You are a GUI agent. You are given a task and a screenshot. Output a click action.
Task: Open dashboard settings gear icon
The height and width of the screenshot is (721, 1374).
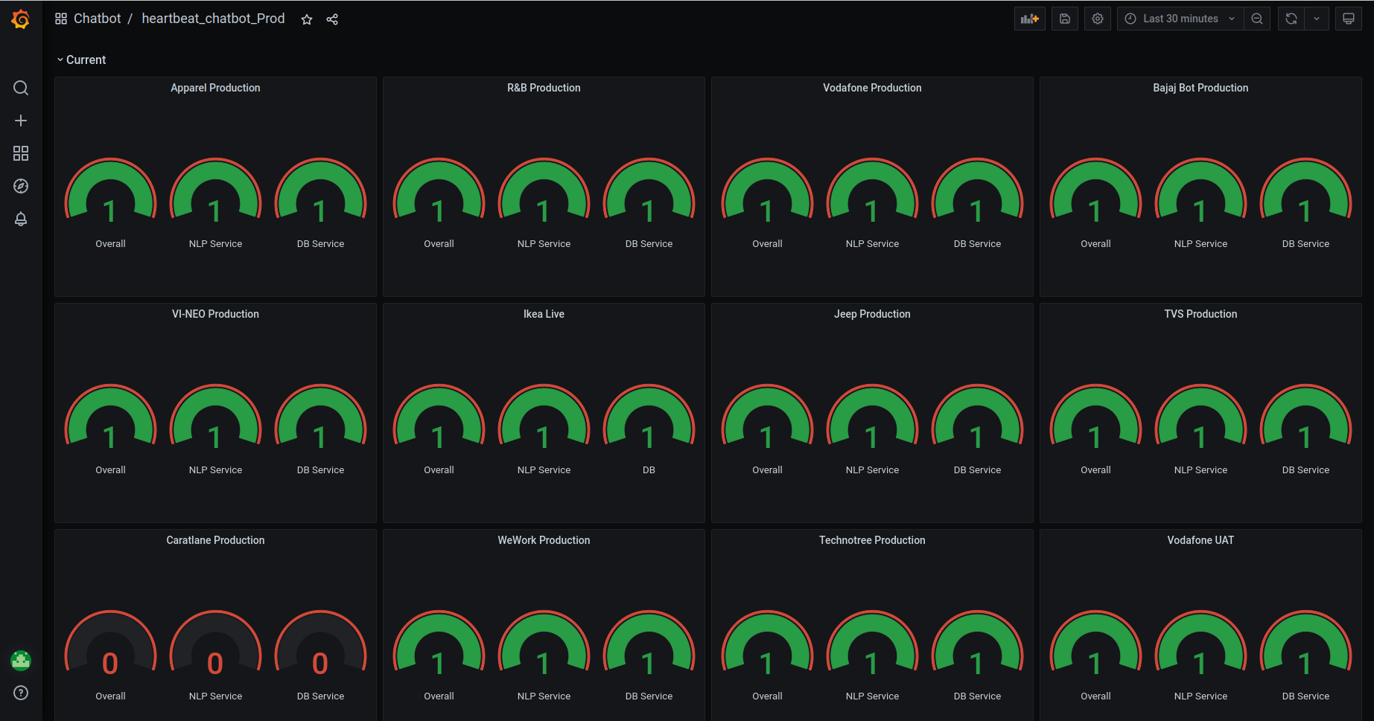(1097, 19)
